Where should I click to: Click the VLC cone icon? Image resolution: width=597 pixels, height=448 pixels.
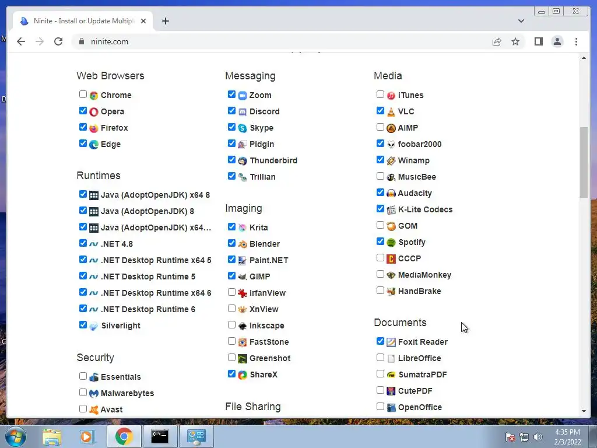click(391, 112)
